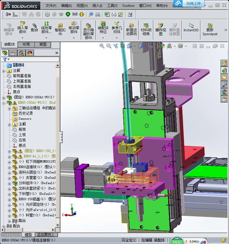Viewport: 229px width, 244px height.
Task: Click view orientation cube icon
Action: coord(129,46)
